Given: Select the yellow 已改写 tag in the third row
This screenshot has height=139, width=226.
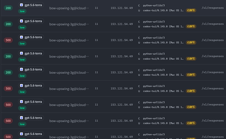Looking at the screenshot, I should [x=191, y=43].
